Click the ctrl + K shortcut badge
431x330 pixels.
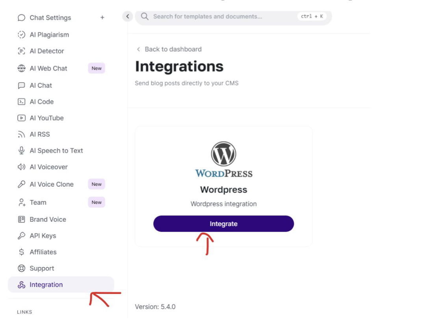(312, 16)
